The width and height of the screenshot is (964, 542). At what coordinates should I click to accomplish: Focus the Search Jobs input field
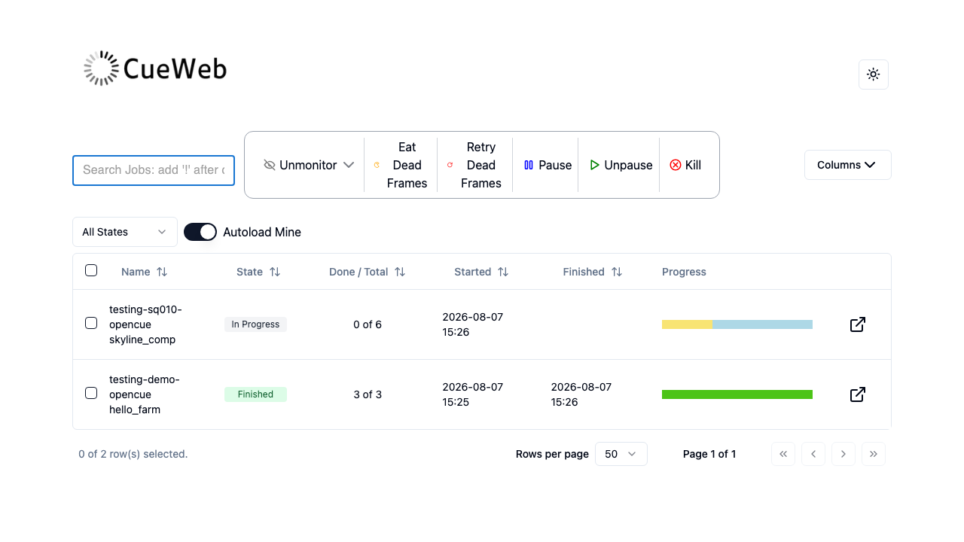[154, 170]
